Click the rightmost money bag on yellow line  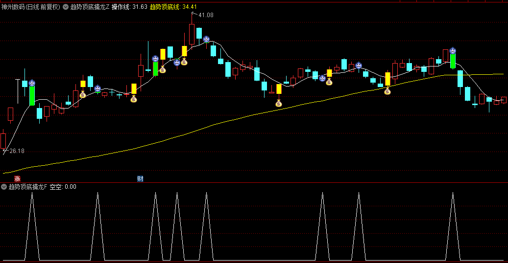387,91
